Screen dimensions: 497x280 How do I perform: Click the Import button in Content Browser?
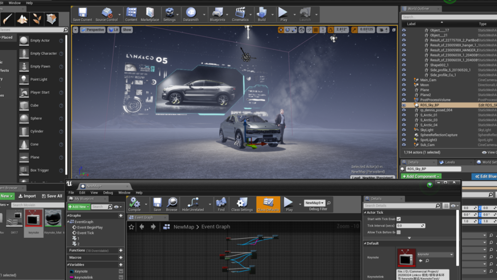27,196
